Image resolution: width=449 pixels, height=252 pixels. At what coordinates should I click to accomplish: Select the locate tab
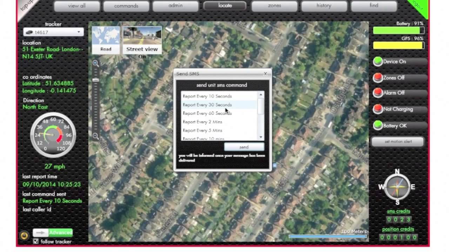point(225,5)
